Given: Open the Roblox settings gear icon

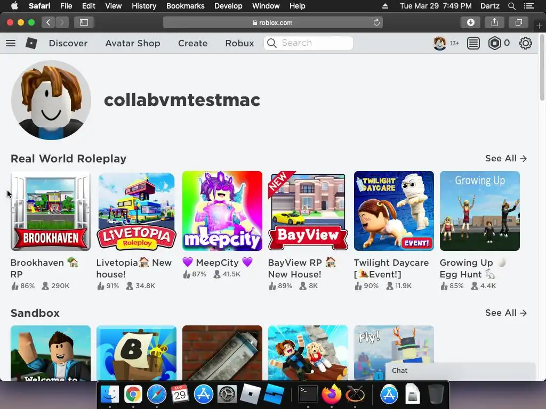Looking at the screenshot, I should (525, 43).
